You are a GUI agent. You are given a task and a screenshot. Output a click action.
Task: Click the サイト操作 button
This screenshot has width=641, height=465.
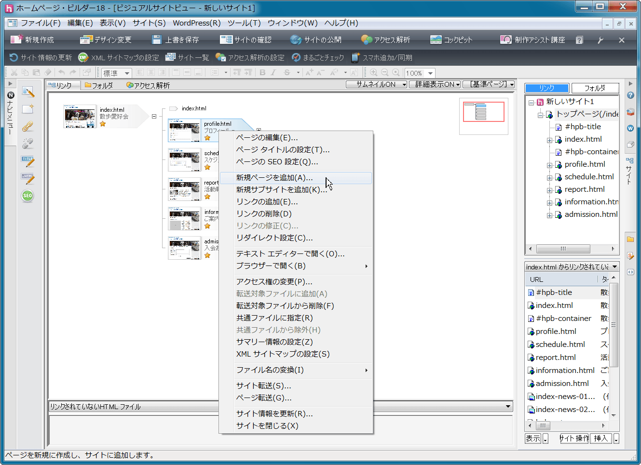574,438
